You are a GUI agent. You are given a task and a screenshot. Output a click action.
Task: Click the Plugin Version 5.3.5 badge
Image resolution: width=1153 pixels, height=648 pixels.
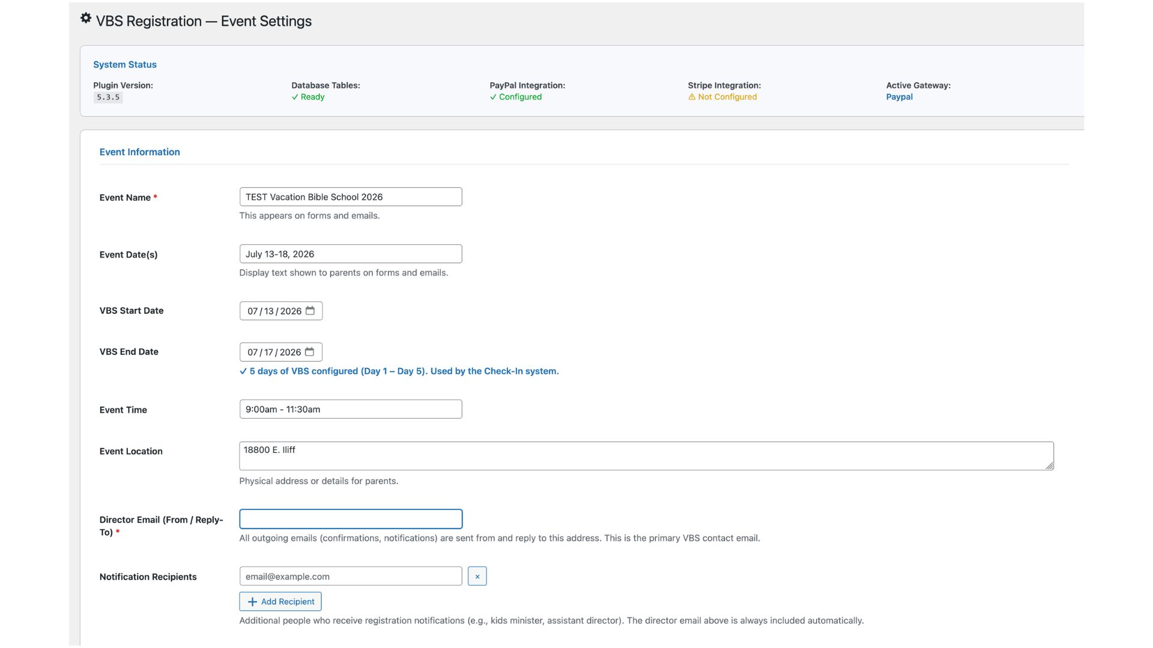tap(108, 97)
